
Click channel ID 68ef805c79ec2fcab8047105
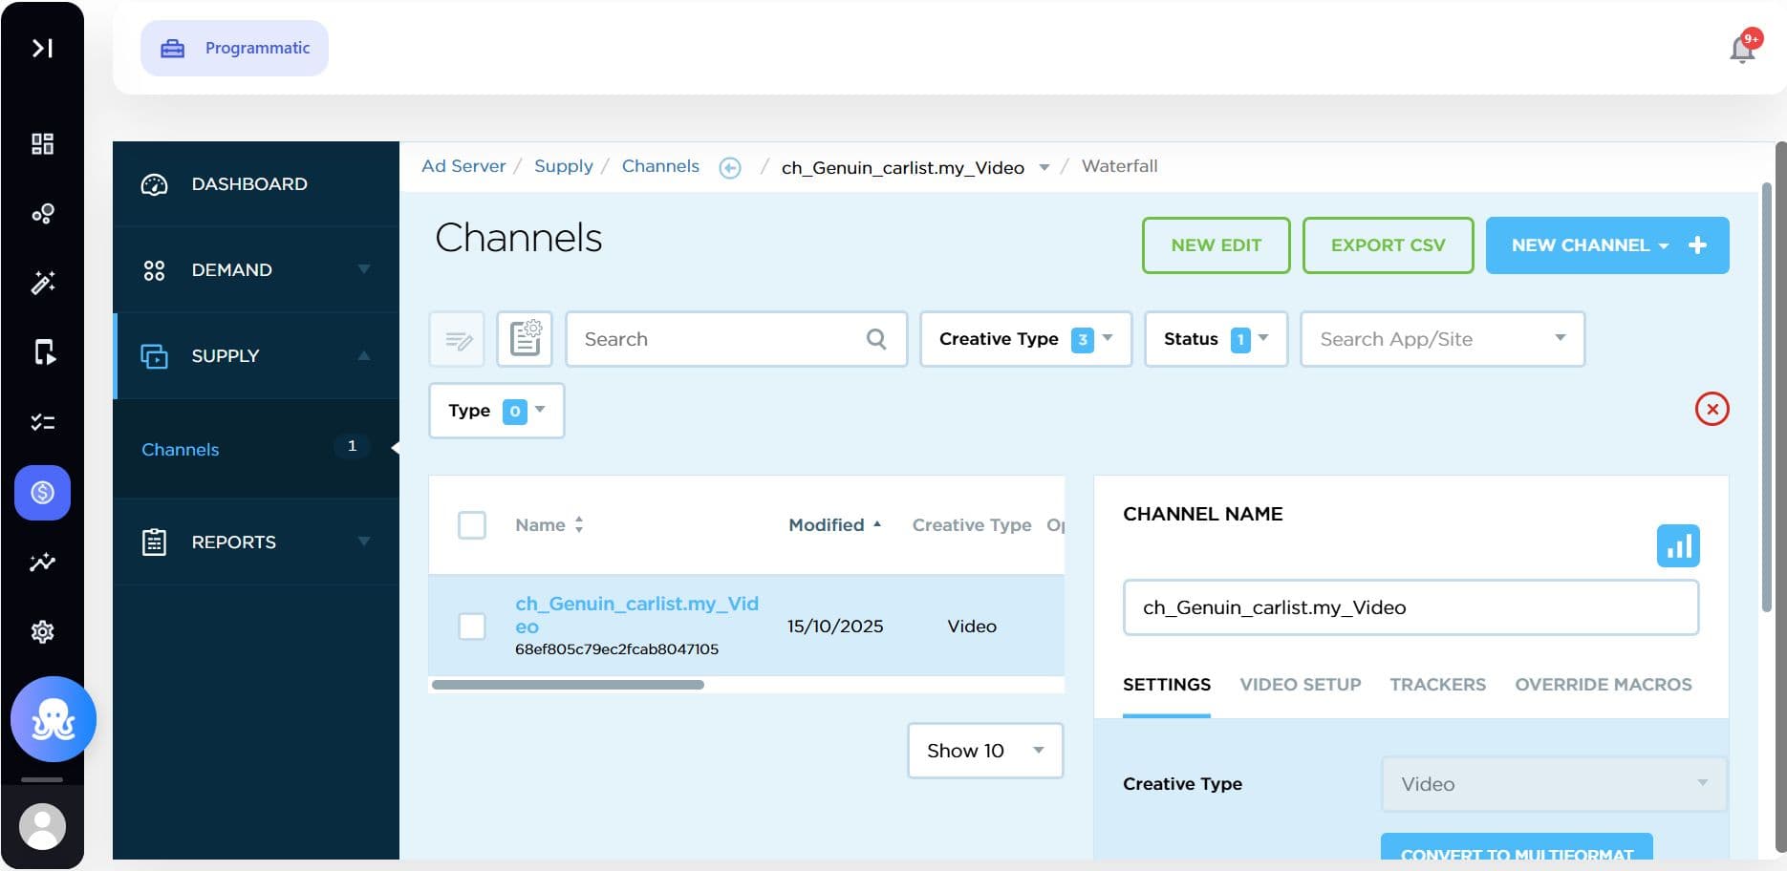click(x=616, y=649)
